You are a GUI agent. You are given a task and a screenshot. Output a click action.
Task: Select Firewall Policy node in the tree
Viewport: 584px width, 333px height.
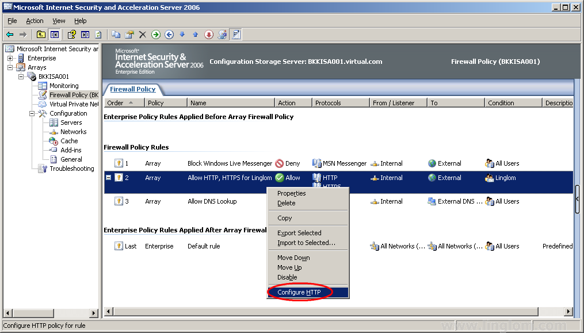(74, 95)
